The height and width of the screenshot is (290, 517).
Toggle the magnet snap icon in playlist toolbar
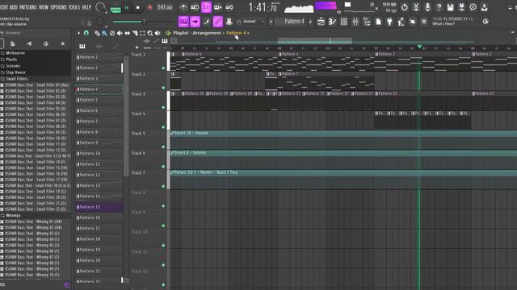tap(86, 33)
